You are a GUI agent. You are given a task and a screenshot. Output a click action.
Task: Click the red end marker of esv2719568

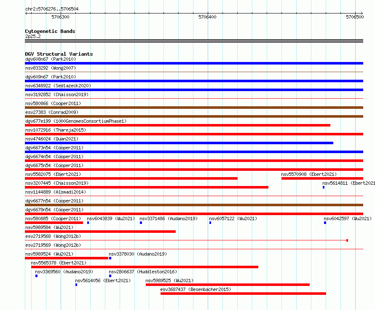pyautogui.click(x=347, y=240)
